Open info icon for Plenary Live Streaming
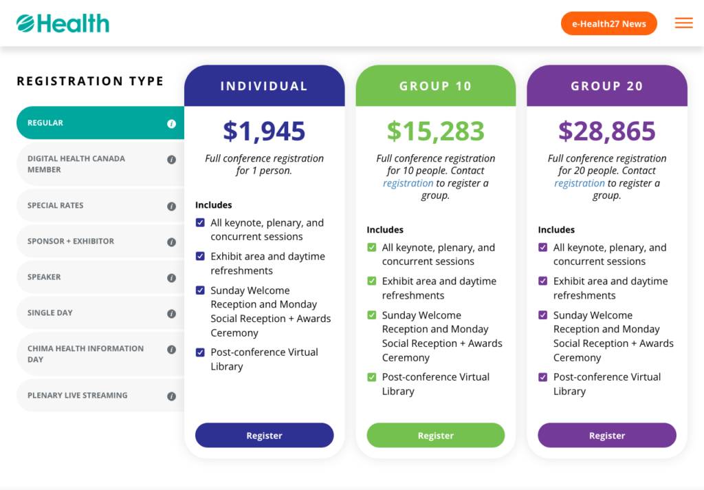Screen dimensions: 704x490 pos(171,396)
